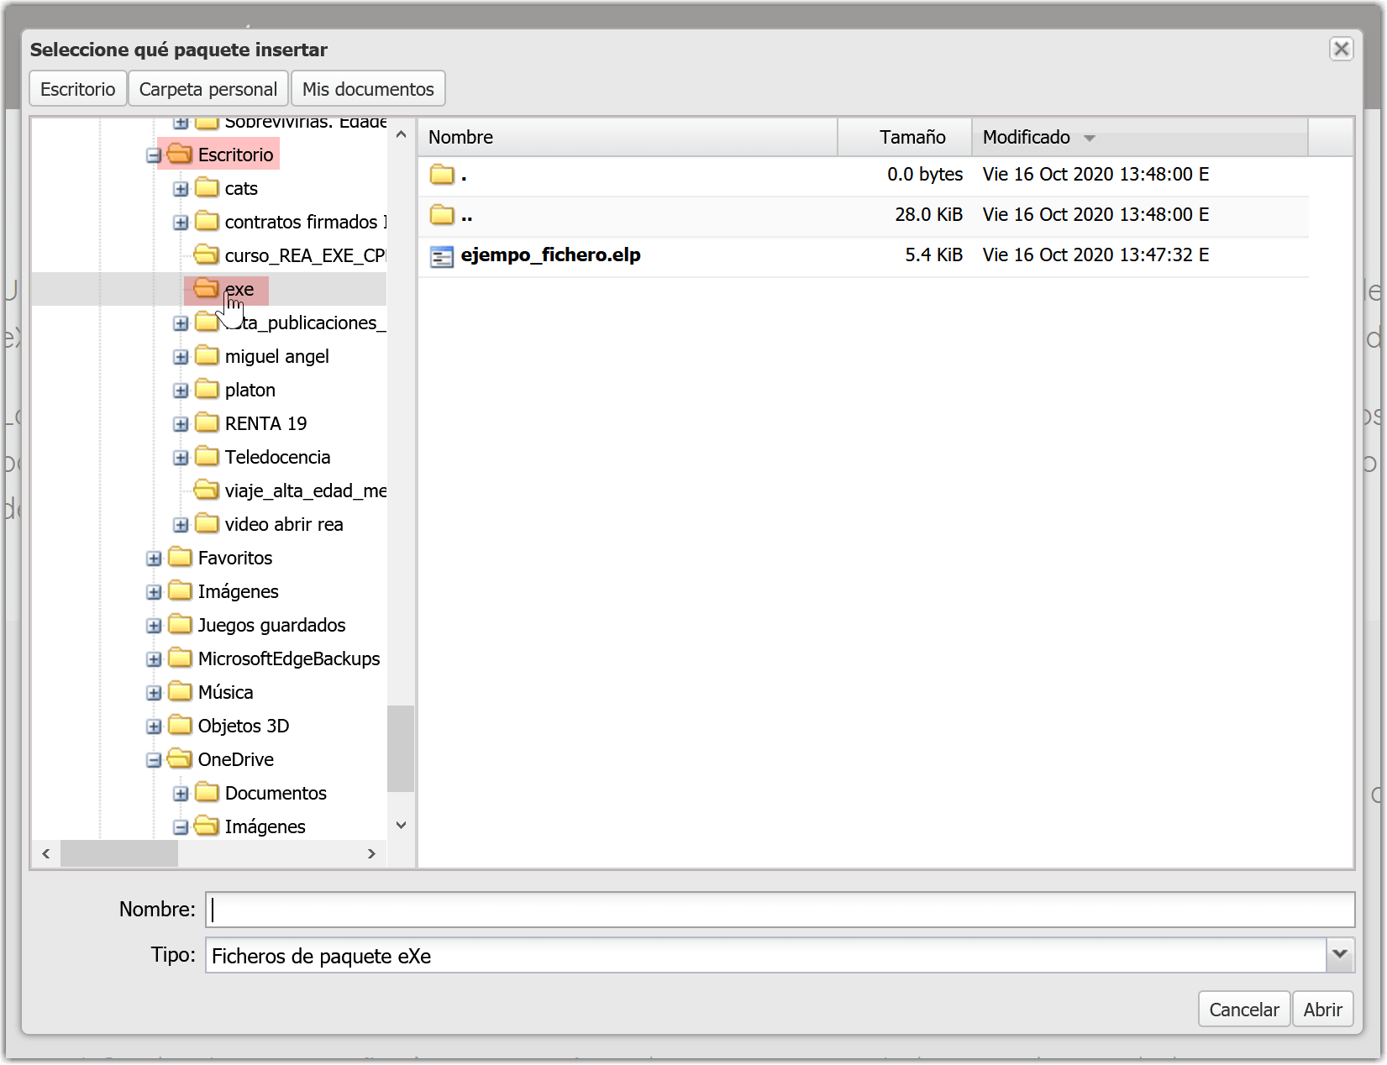Click the current directory (.) folder icon

click(x=441, y=175)
